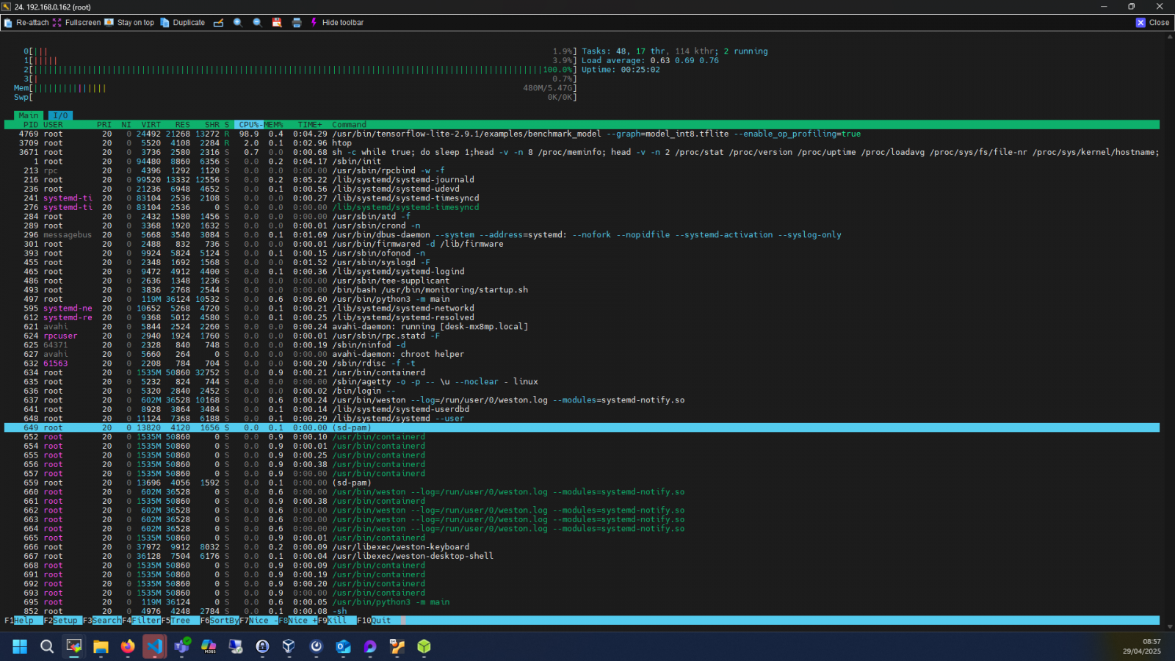1175x661 pixels.
Task: Switch to the I/O tab in htop
Action: pyautogui.click(x=60, y=116)
